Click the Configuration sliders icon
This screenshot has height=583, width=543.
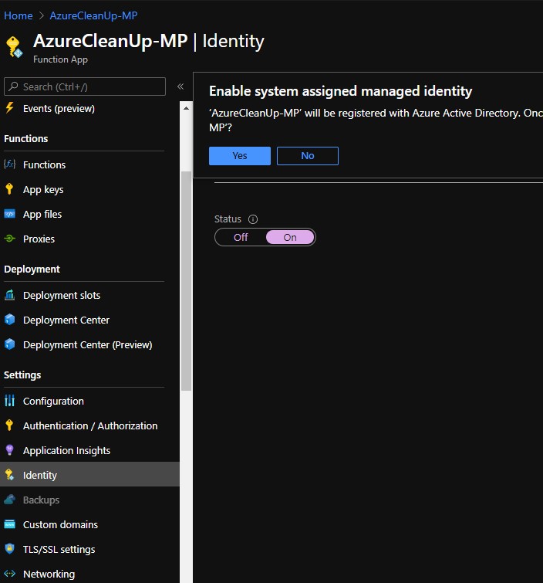pyautogui.click(x=9, y=401)
